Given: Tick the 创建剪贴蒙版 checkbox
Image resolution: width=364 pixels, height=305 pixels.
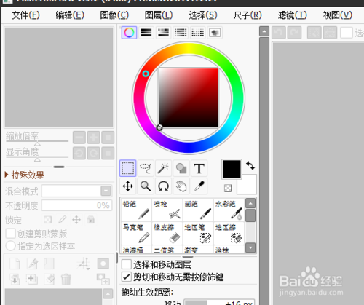Looking at the screenshot, I should click(11, 234).
